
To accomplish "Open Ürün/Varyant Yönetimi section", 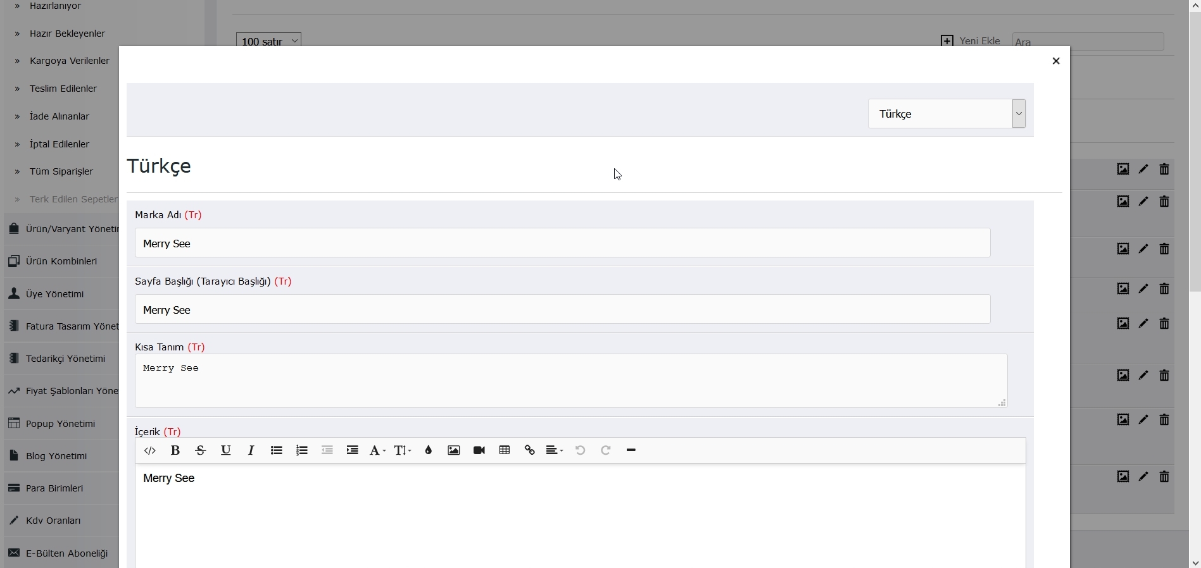I will tap(62, 229).
